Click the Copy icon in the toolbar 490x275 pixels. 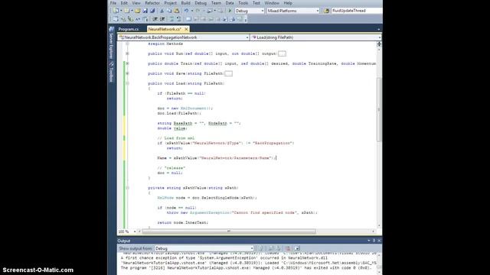tap(169, 11)
